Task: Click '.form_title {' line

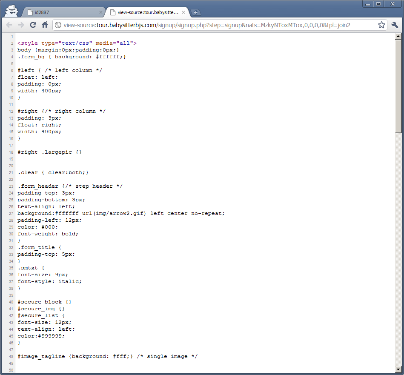Action: point(39,247)
